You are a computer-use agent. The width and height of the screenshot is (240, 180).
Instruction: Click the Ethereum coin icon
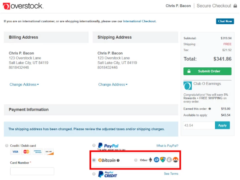pyautogui.click(x=150, y=160)
